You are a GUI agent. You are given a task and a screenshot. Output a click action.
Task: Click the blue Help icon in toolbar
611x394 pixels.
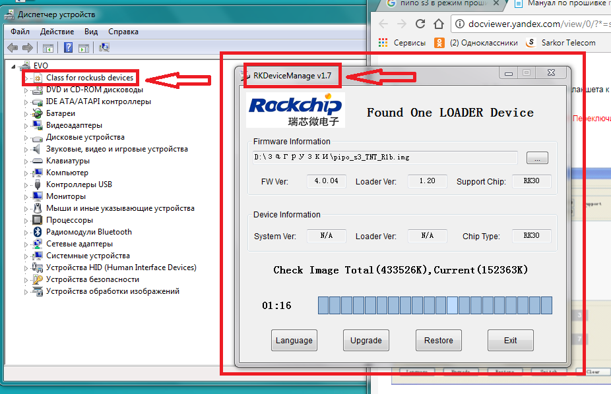pyautogui.click(x=68, y=47)
